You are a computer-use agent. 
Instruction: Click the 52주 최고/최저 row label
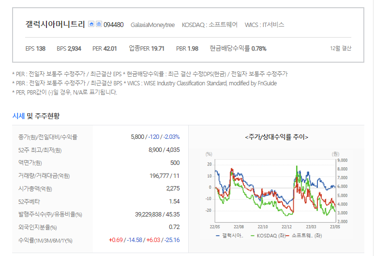pos(40,150)
